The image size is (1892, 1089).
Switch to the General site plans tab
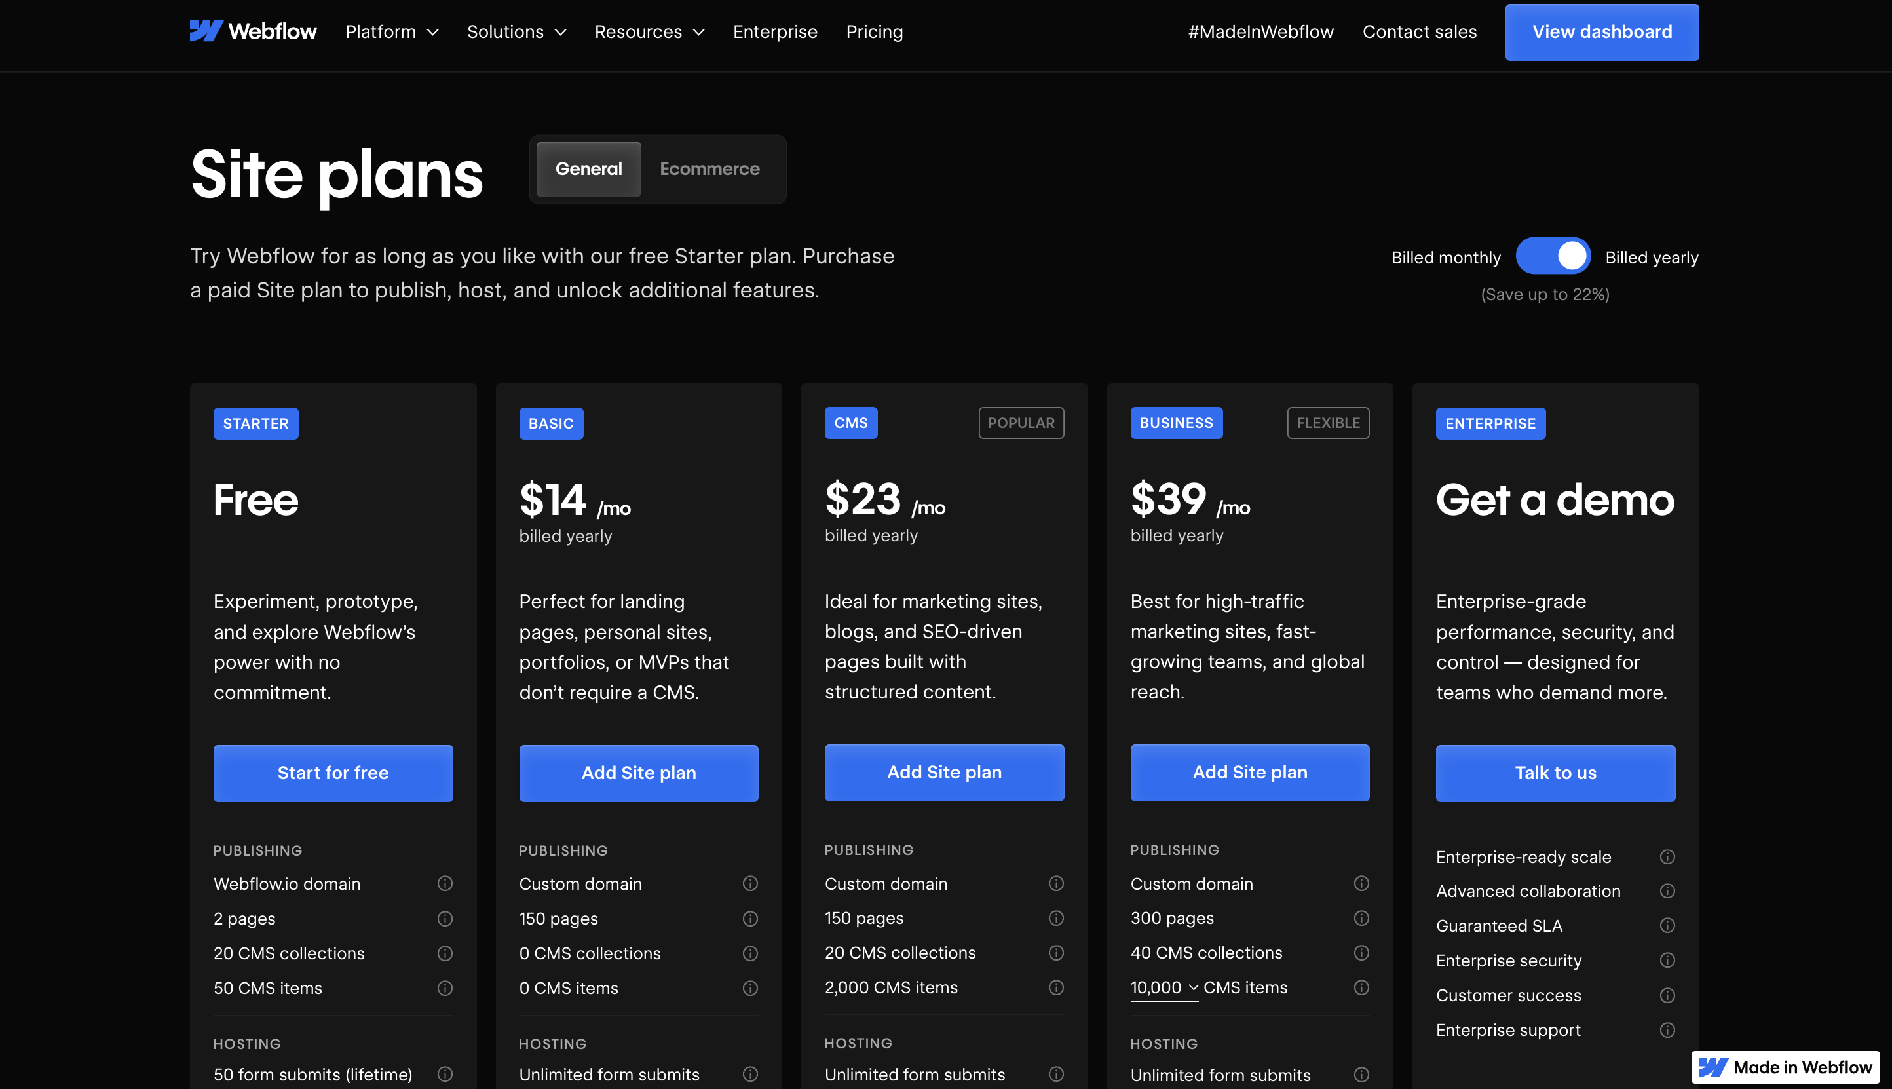tap(588, 169)
